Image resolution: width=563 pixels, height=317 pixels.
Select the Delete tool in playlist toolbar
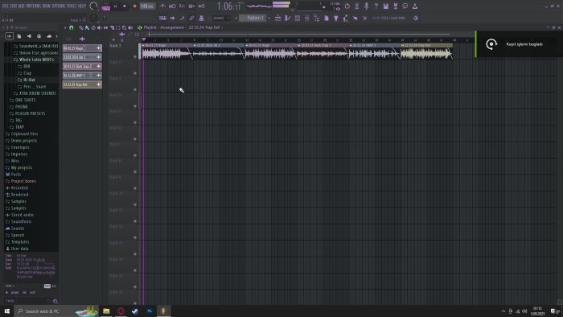pos(93,27)
